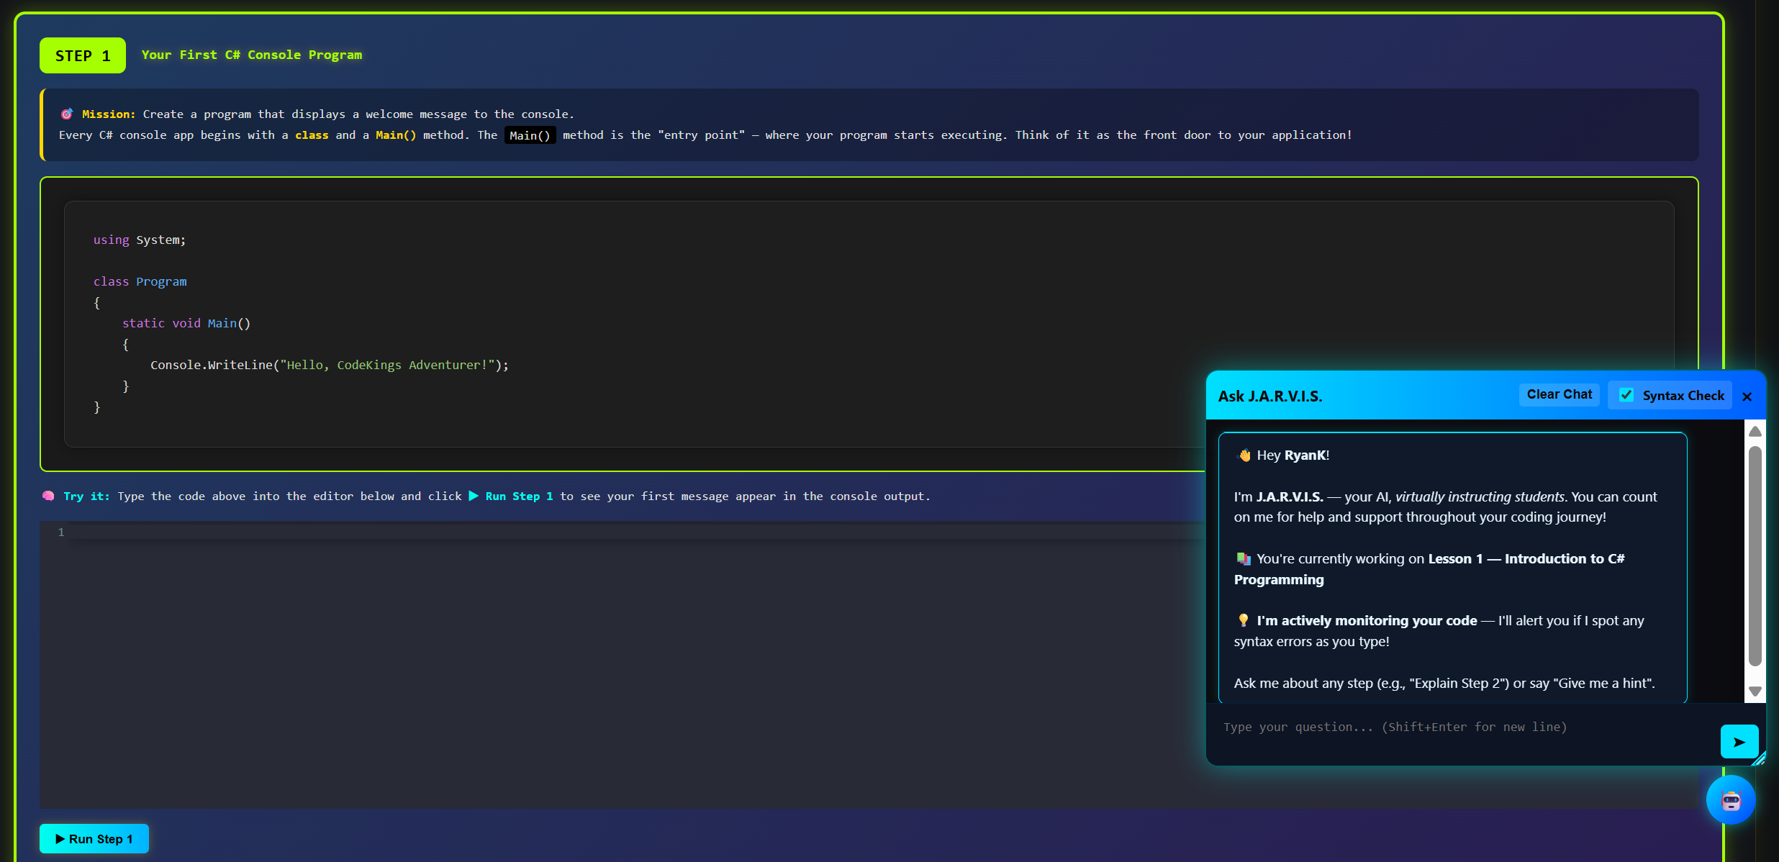Click the checkmark icon inside Syntax Check
Viewport: 1779px width, 862px height.
pyautogui.click(x=1627, y=395)
